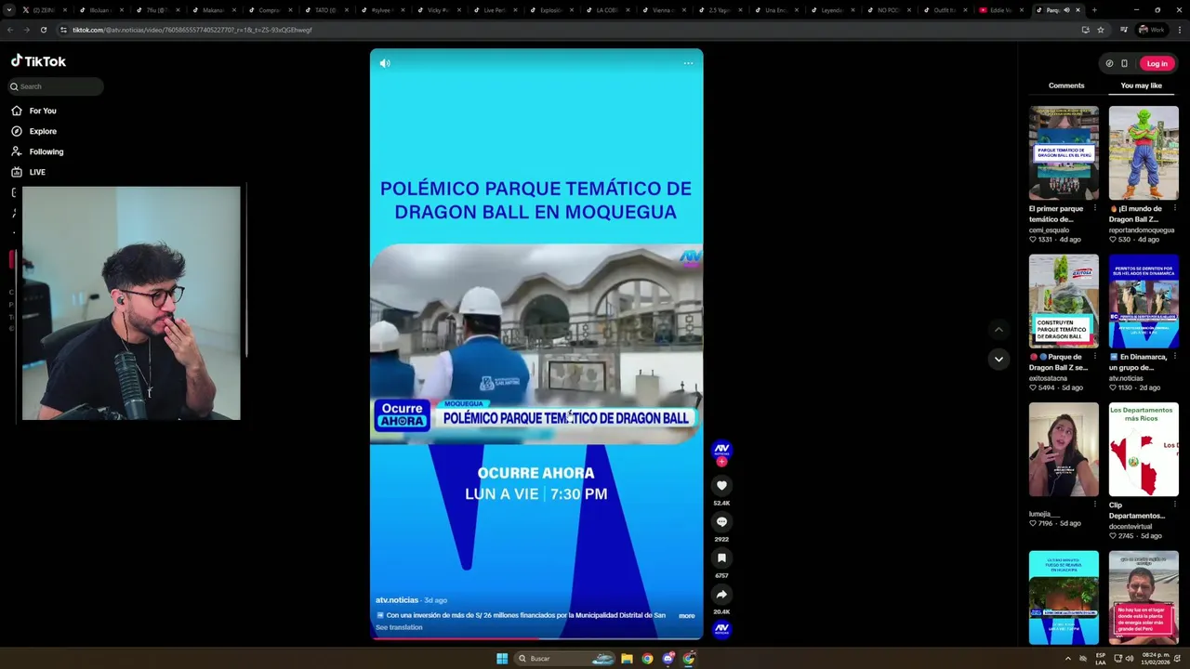Click the phone app icon beside Log in
This screenshot has height=669, width=1190.
[1124, 63]
